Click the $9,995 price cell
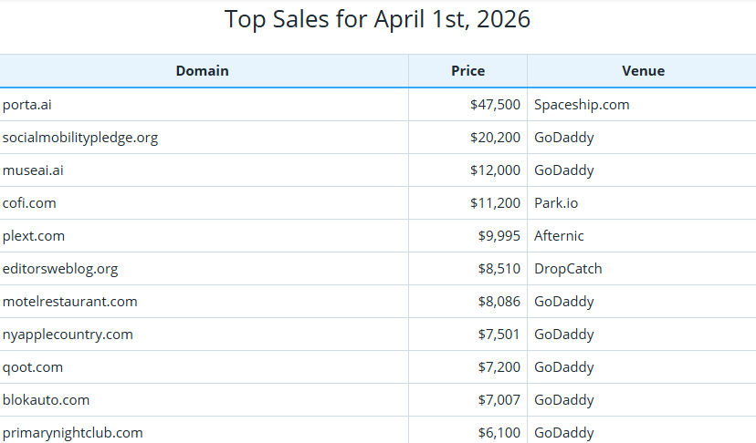 [467, 235]
